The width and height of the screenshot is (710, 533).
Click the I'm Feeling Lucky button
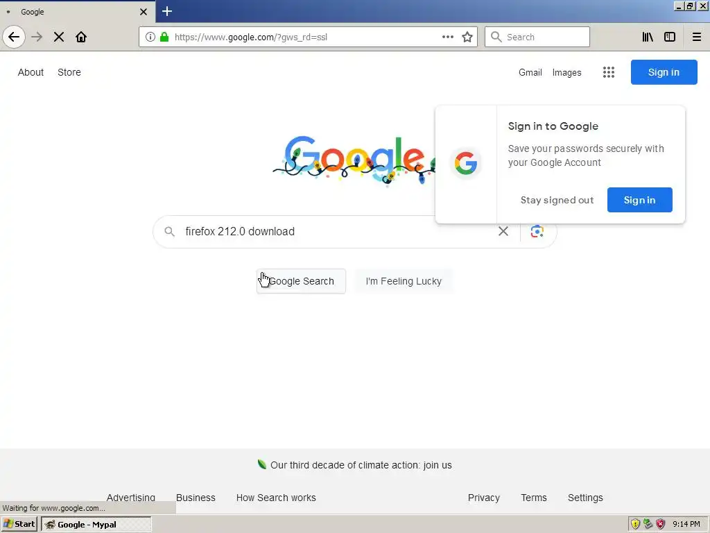404,281
